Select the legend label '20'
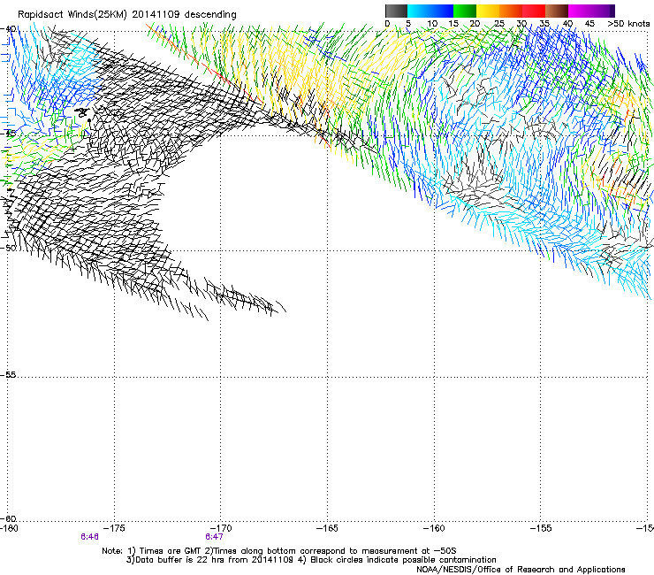Screen dimensions: 654x575 click(475, 24)
